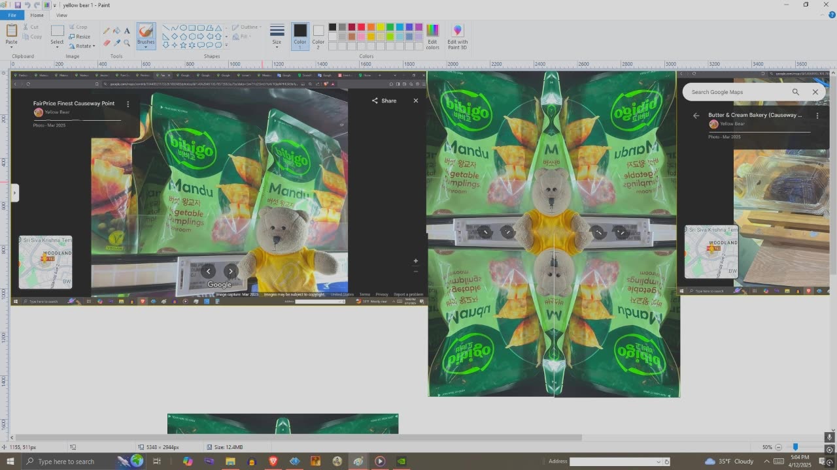
Task: Choose the Oval shape
Action: [x=183, y=28]
